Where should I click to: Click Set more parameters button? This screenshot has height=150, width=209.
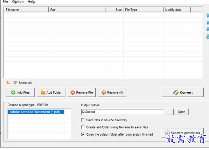[183, 133]
